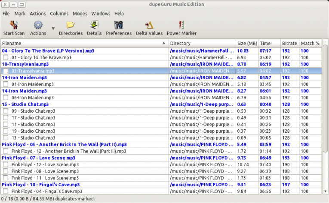Image resolution: width=329 pixels, height=203 pixels.
Task: Click the Start Scan toolbar icon
Action: [x=14, y=25]
